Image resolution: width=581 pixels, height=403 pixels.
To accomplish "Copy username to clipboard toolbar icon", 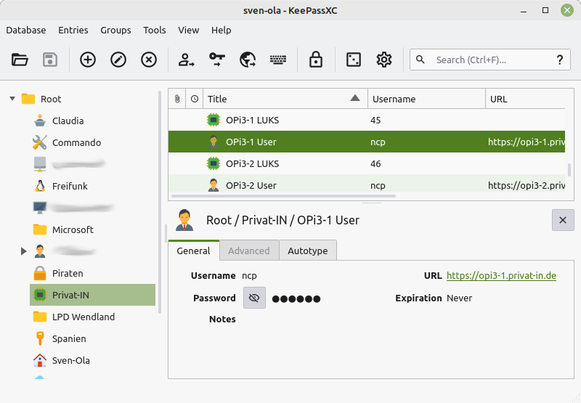I will coord(187,60).
